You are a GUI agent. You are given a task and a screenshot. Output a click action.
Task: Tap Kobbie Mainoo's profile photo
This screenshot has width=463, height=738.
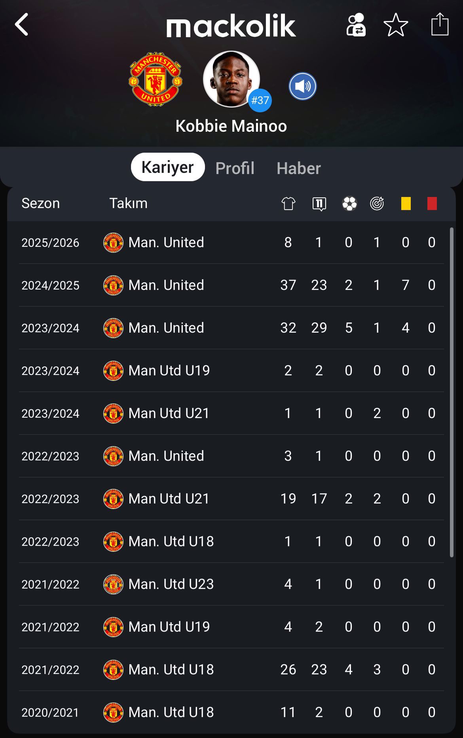pos(231,79)
